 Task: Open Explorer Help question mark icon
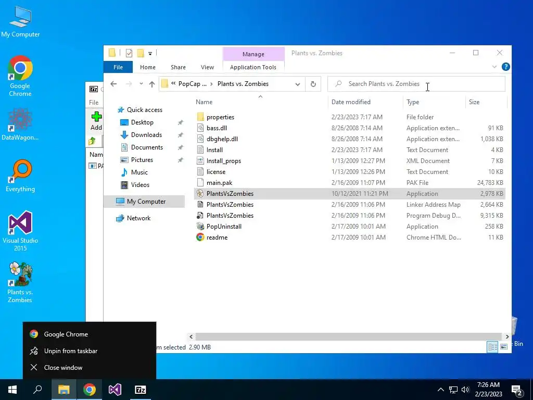[x=505, y=67]
